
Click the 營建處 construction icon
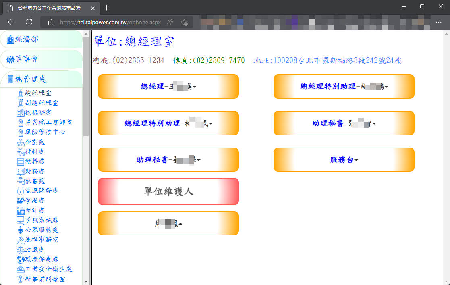21,200
